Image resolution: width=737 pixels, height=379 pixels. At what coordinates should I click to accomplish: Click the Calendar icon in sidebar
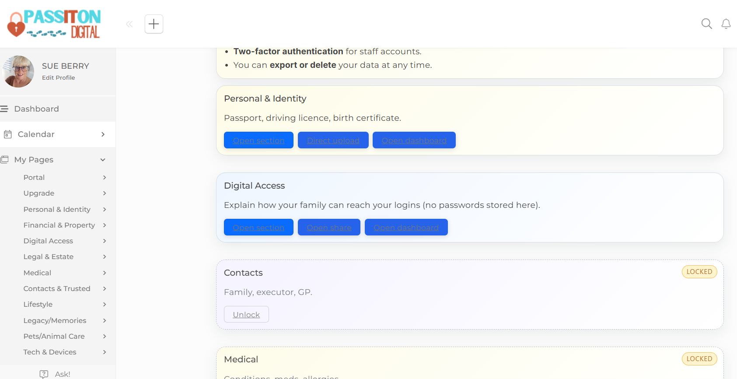coord(7,134)
